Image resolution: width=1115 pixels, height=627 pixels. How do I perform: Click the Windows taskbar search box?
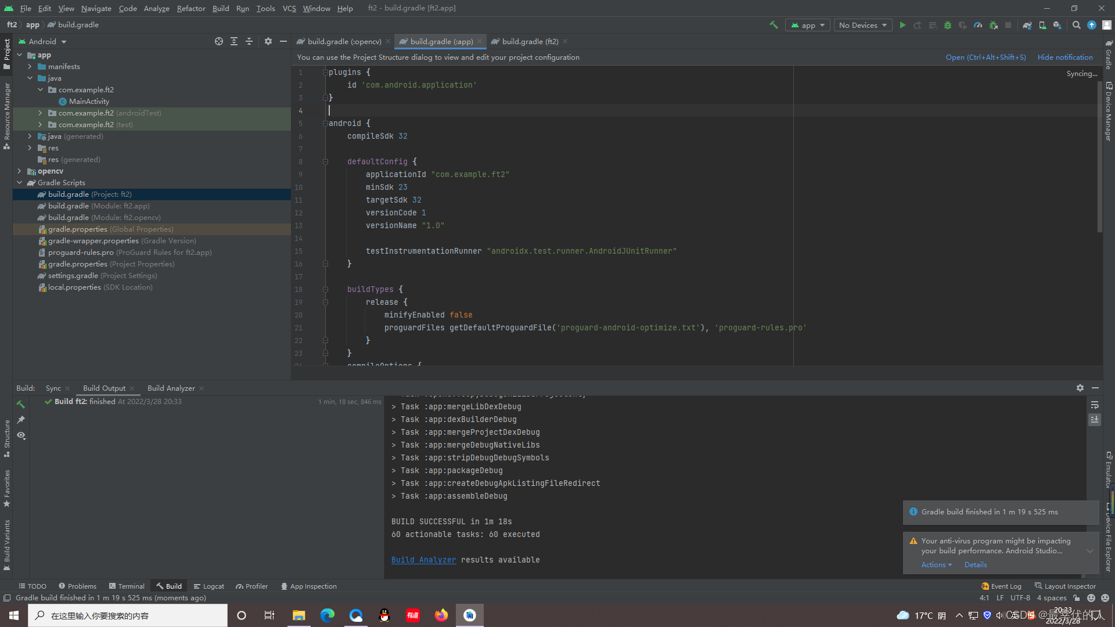pos(128,615)
